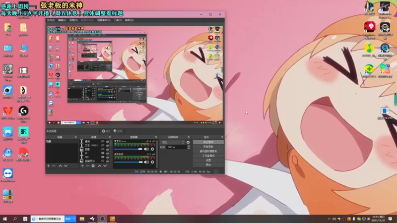Screen dimensions: 397x223
Task: Open QQ Music yellow-green note desktop icon
Action: tap(369, 50)
